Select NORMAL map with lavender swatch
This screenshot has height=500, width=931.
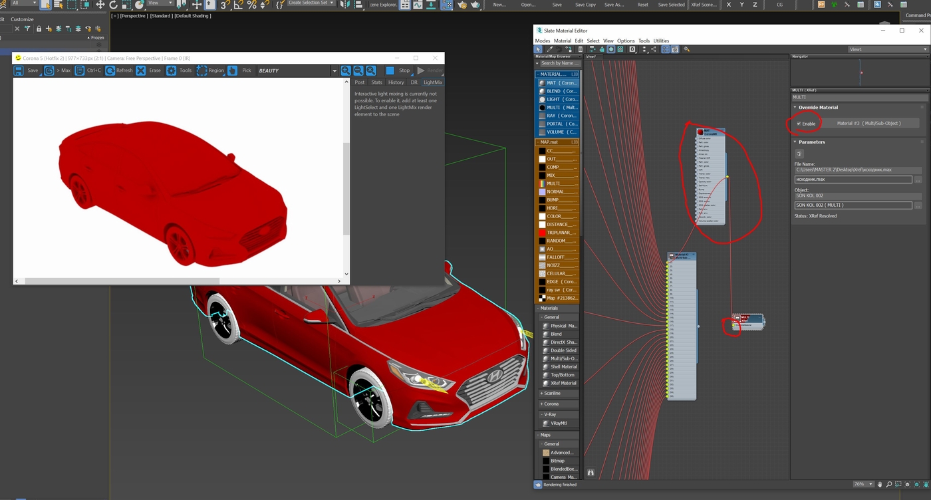(558, 191)
